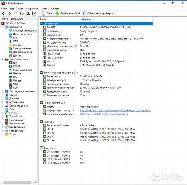
Task: Open the aida64.com driver updates link
Action: [x=104, y=114]
